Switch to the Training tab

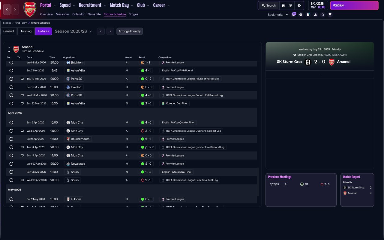pyautogui.click(x=26, y=31)
